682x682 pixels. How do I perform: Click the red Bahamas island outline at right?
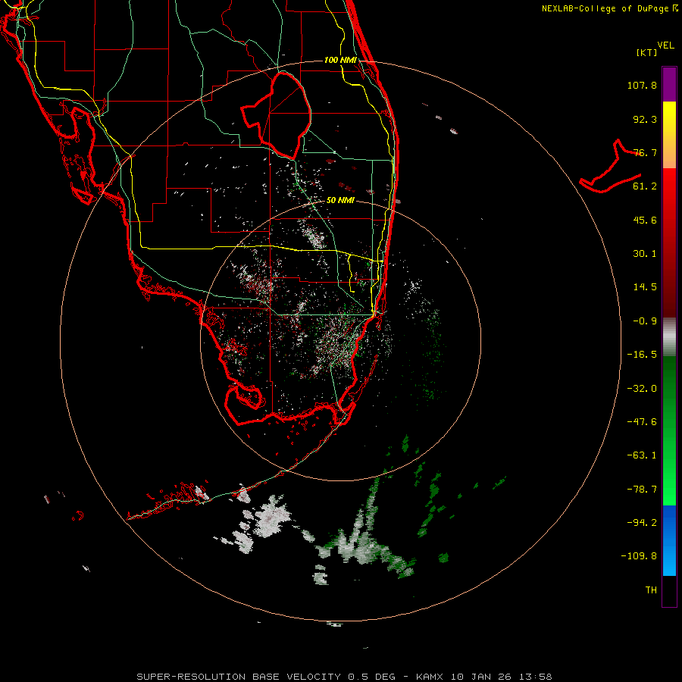(x=611, y=166)
